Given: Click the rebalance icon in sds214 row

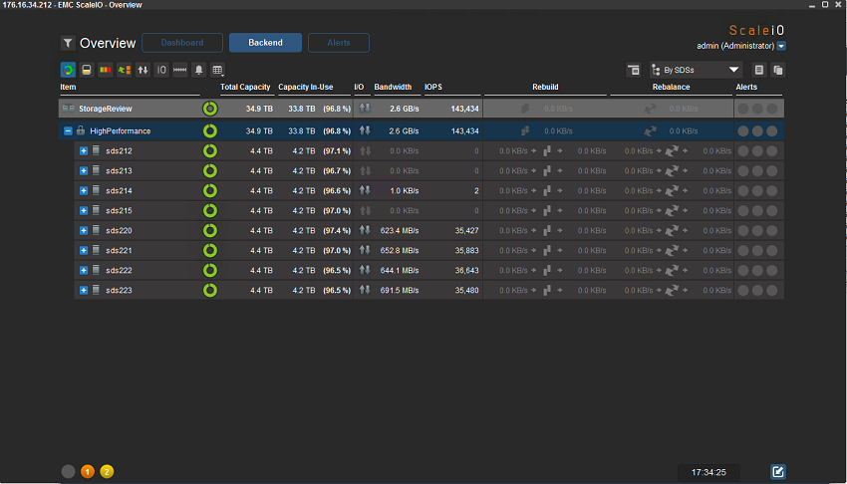Looking at the screenshot, I should 672,190.
